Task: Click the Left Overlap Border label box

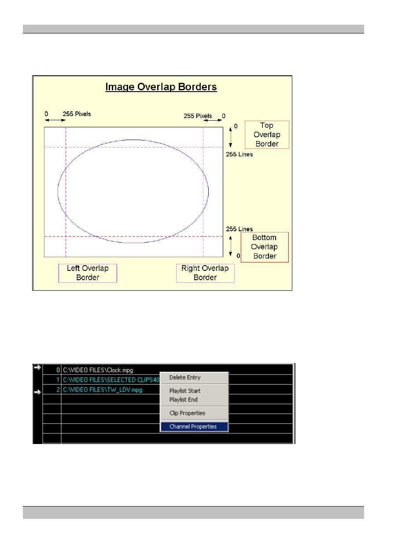Action: point(88,273)
